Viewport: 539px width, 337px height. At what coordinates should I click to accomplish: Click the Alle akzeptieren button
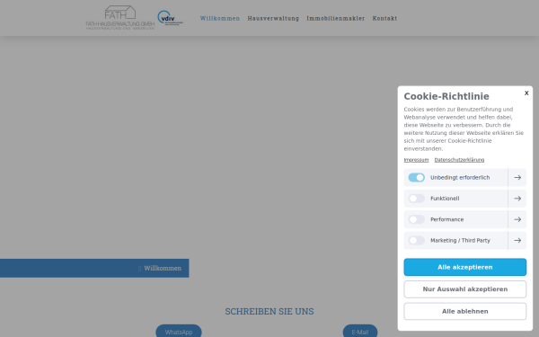[x=464, y=267]
